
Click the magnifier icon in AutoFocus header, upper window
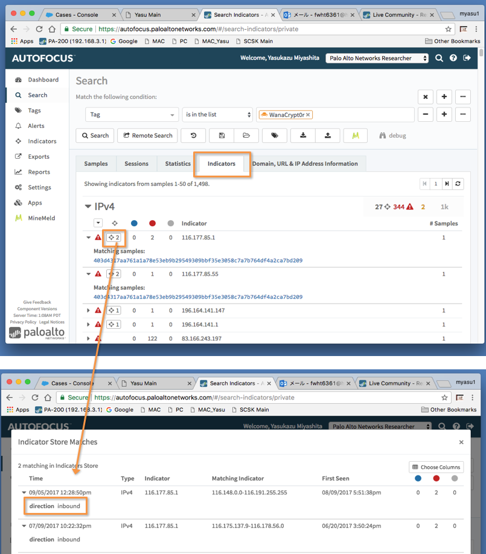coord(439,58)
